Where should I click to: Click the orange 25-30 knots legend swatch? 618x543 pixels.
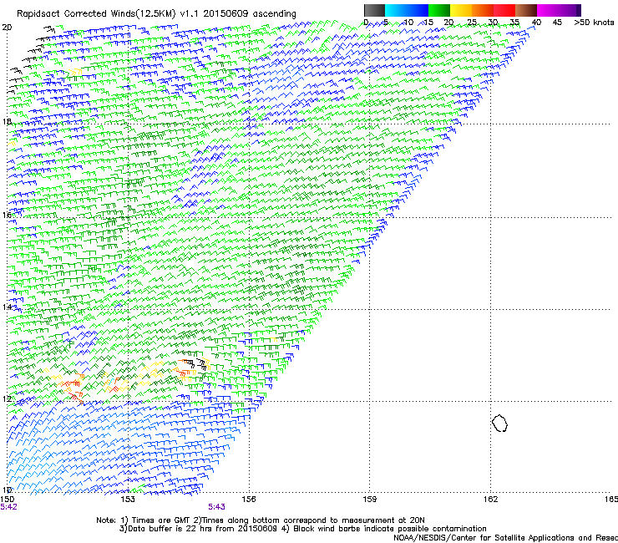click(x=483, y=10)
